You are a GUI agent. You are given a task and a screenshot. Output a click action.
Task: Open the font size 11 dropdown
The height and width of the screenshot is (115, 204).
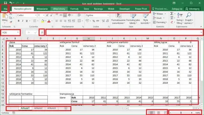[44, 15]
